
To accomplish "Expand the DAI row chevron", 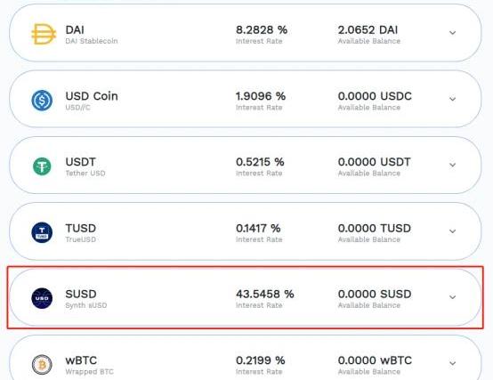I will [x=452, y=33].
